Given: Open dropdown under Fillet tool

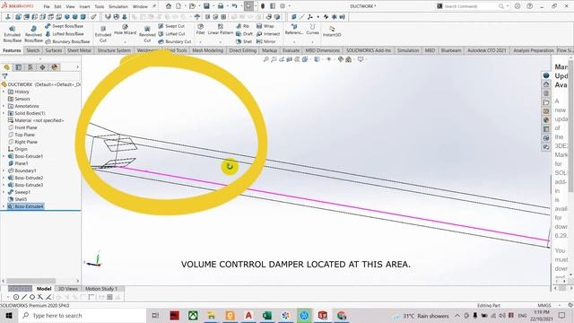Looking at the screenshot, I should pyautogui.click(x=200, y=42).
